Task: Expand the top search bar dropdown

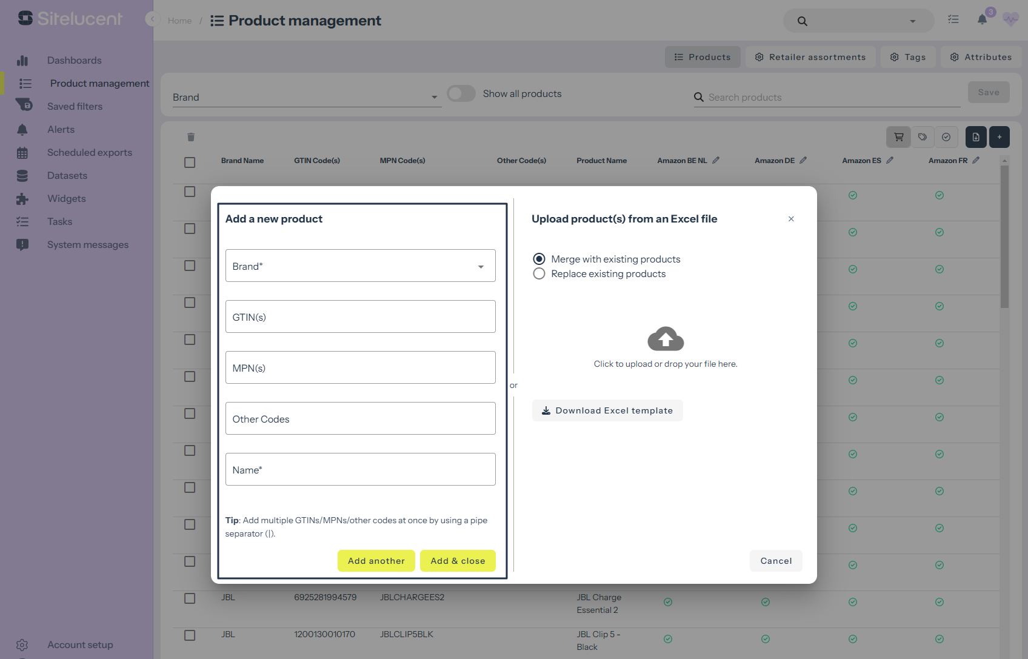Action: 912,21
